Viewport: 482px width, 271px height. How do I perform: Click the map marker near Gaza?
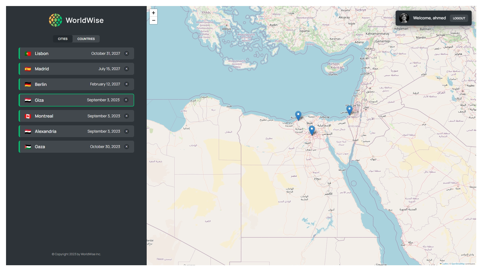349,110
